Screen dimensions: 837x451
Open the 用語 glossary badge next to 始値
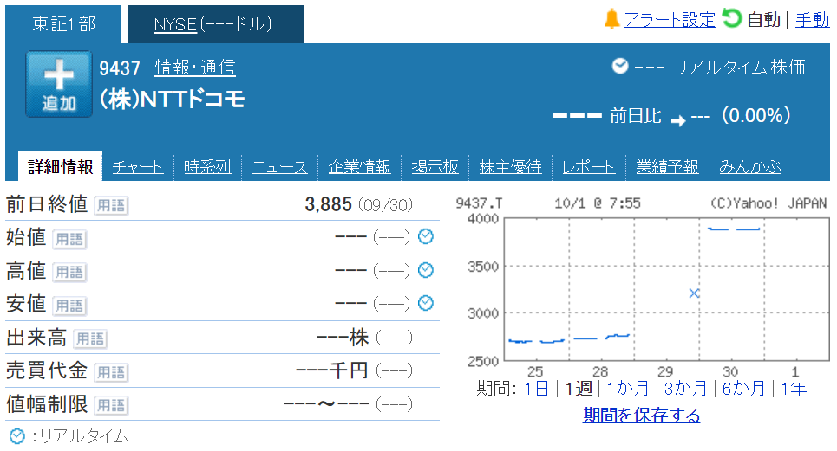click(69, 239)
